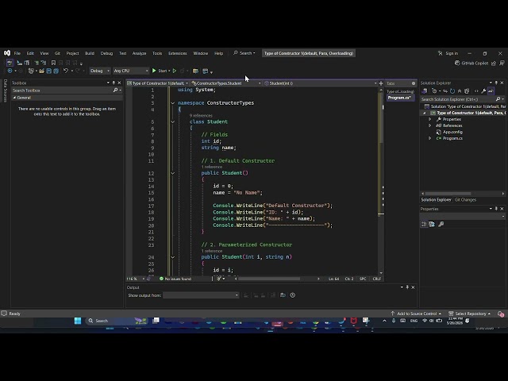This screenshot has width=508, height=381.
Task: Toggle Preview Selected Items icon
Action: (491, 91)
